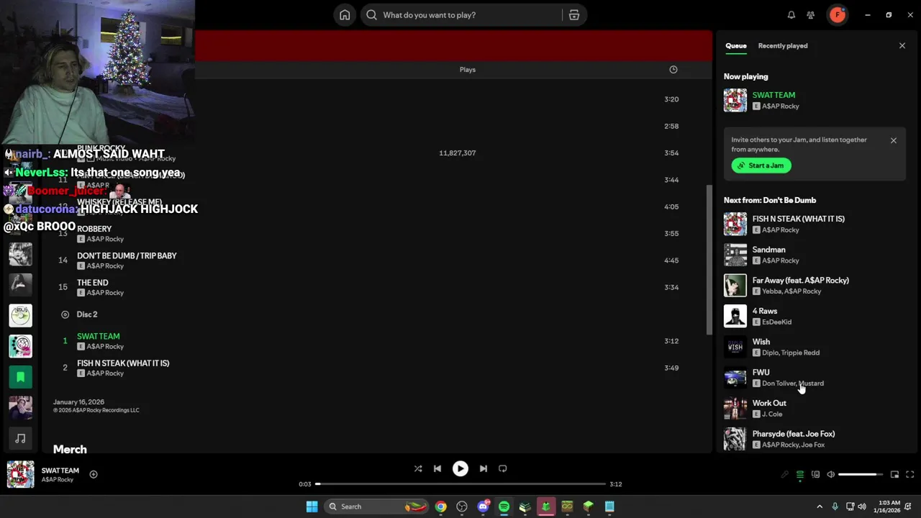Switch to the Queue tab
Viewport: 921px width, 518px height.
[x=735, y=46]
